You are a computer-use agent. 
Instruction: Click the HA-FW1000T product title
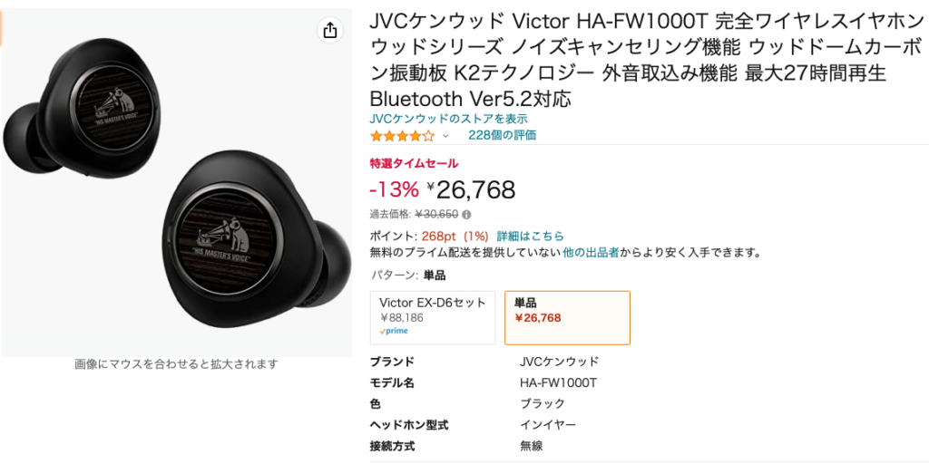[647, 60]
